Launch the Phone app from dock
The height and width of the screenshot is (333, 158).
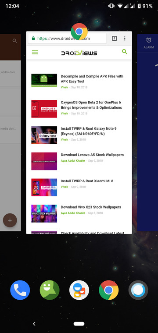click(x=20, y=290)
